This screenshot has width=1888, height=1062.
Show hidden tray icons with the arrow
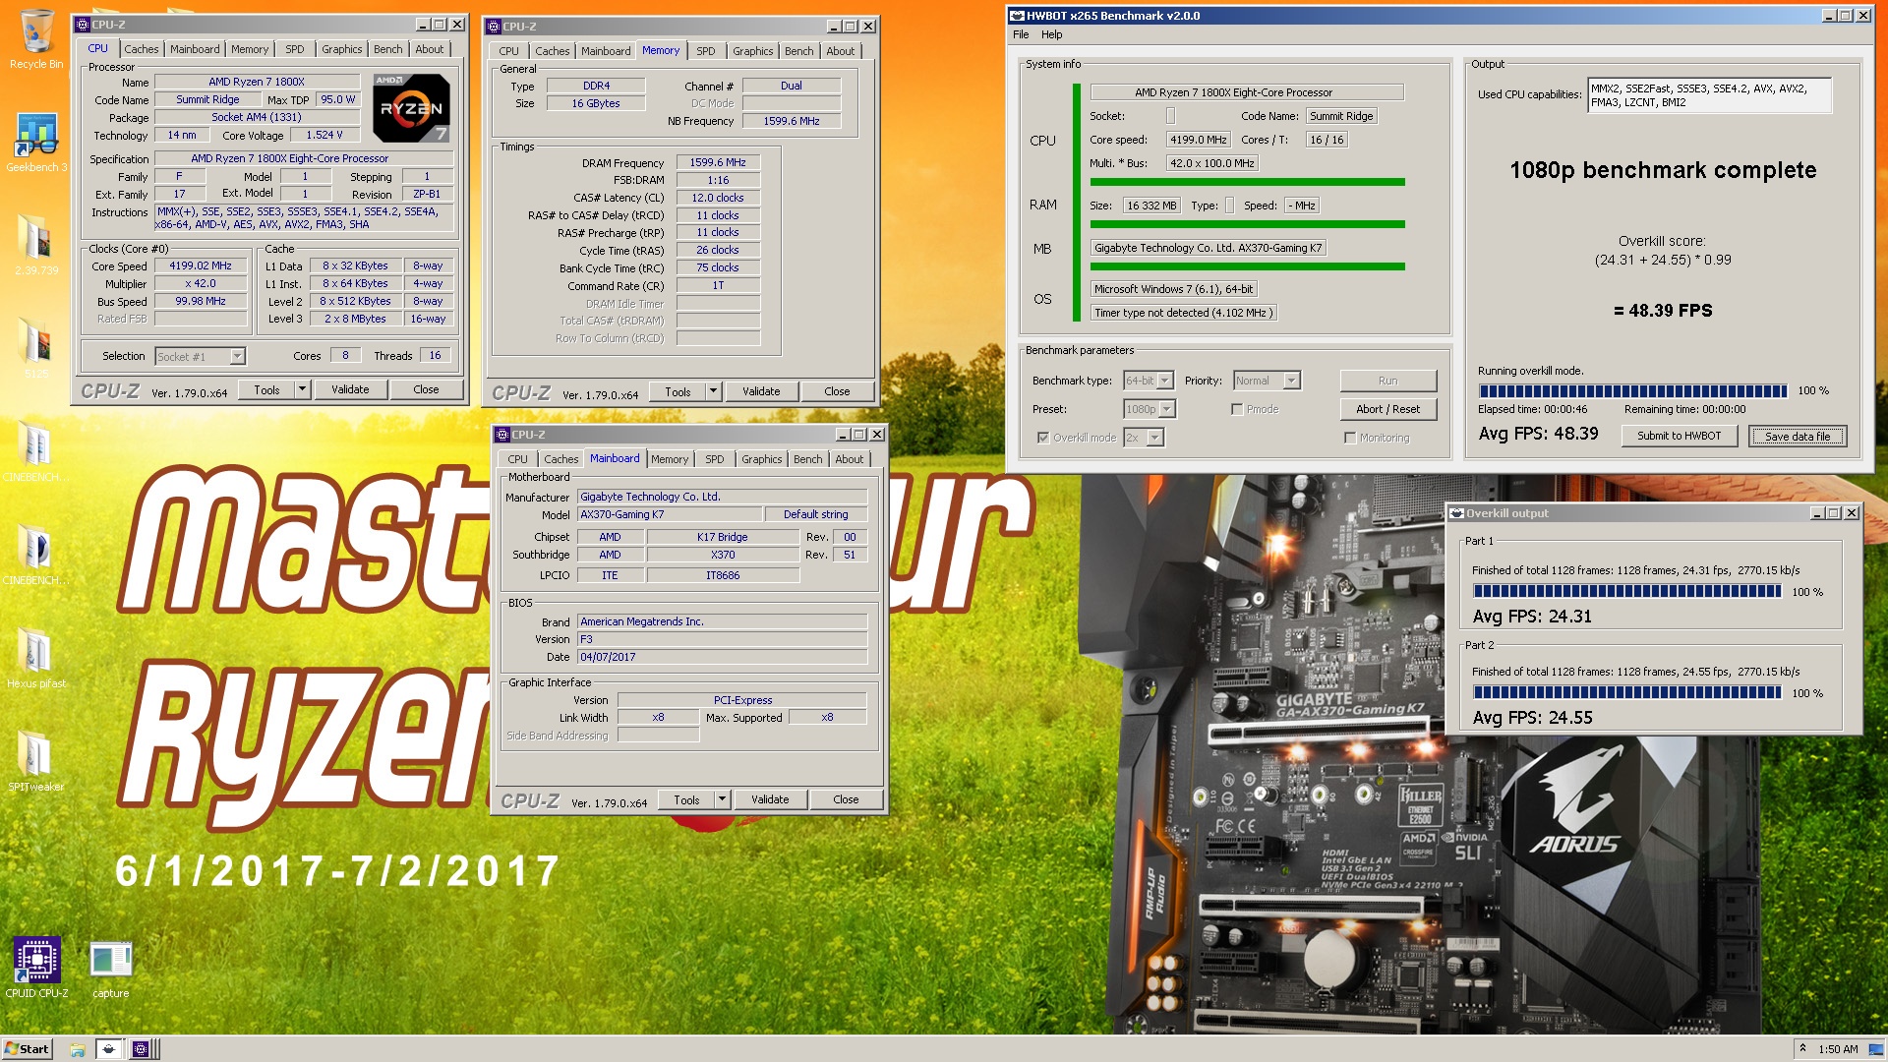tap(1802, 1049)
